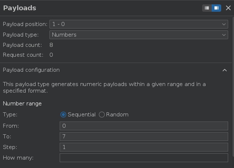Open the Payload type dropdown showing Numbers
Viewport: 234px width, 168px height.
pos(139,35)
